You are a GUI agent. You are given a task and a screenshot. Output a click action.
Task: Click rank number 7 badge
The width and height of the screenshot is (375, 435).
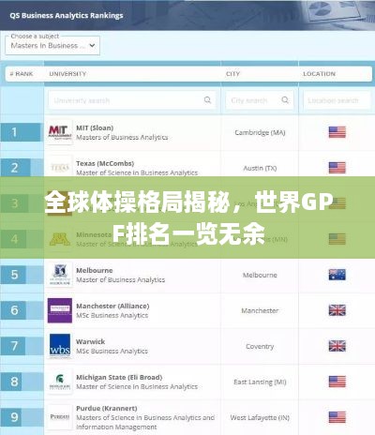[x=13, y=346]
